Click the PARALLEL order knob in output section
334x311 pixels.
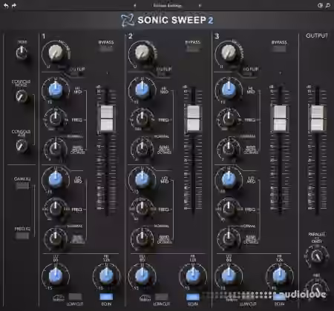317,256
